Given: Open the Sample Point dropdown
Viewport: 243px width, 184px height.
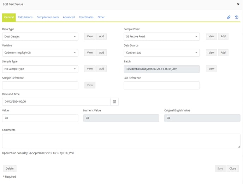Looking at the screenshot, I should click(161, 37).
